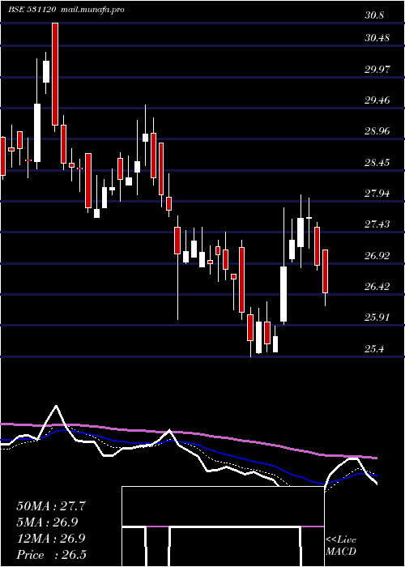The height and width of the screenshot is (567, 405).
Task: Select the 30.48 price axis label
Action: [x=377, y=37]
